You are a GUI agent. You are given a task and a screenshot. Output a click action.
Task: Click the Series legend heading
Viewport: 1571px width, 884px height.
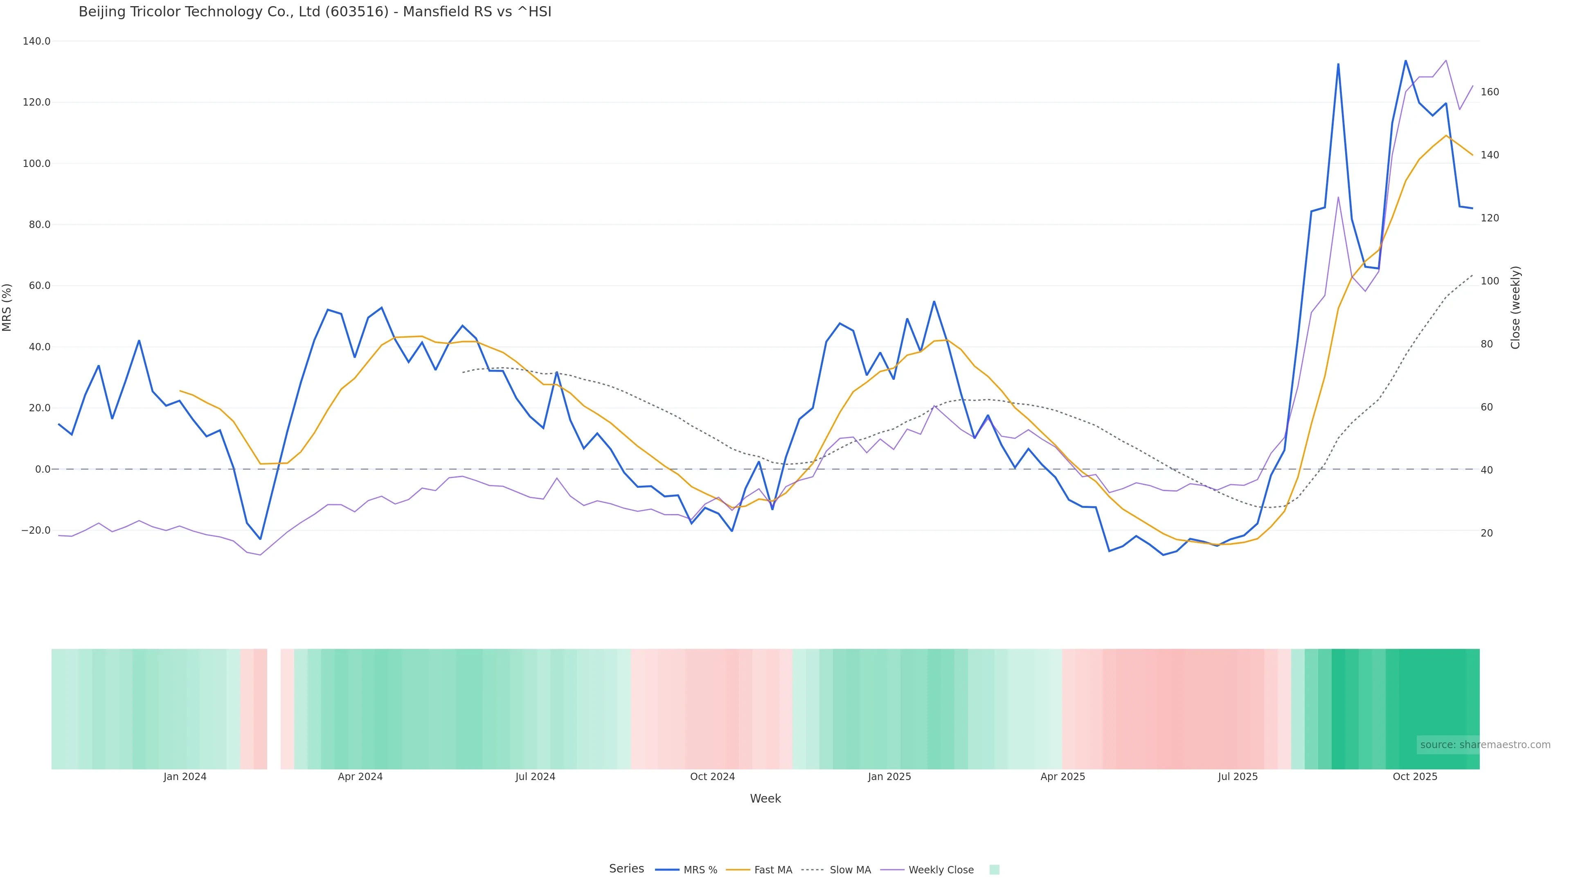tap(626, 869)
